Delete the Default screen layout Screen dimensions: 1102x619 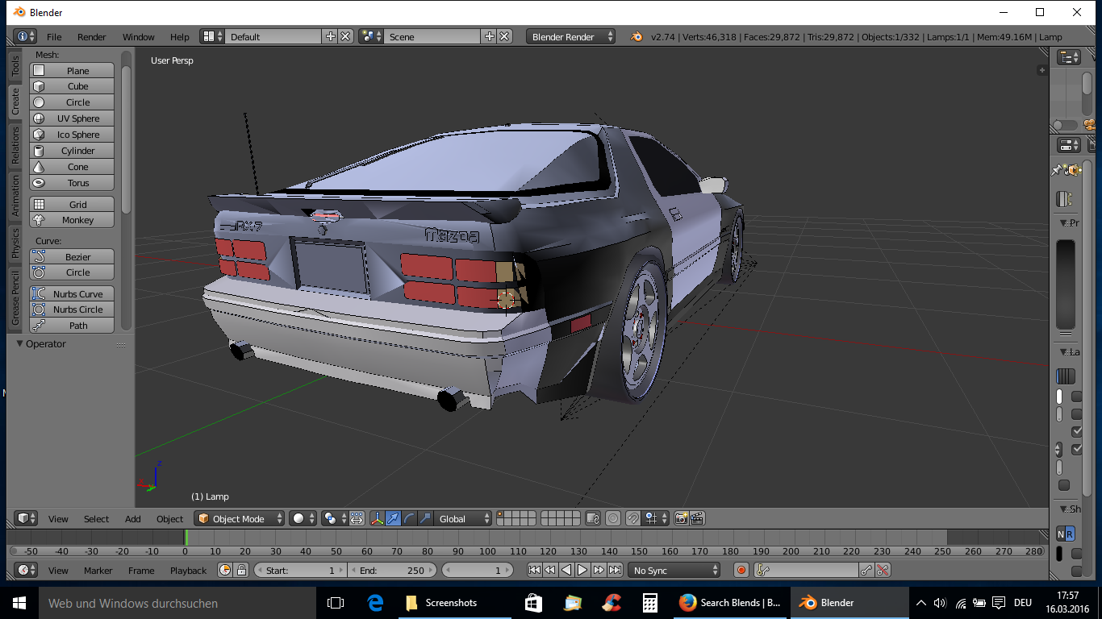point(345,37)
